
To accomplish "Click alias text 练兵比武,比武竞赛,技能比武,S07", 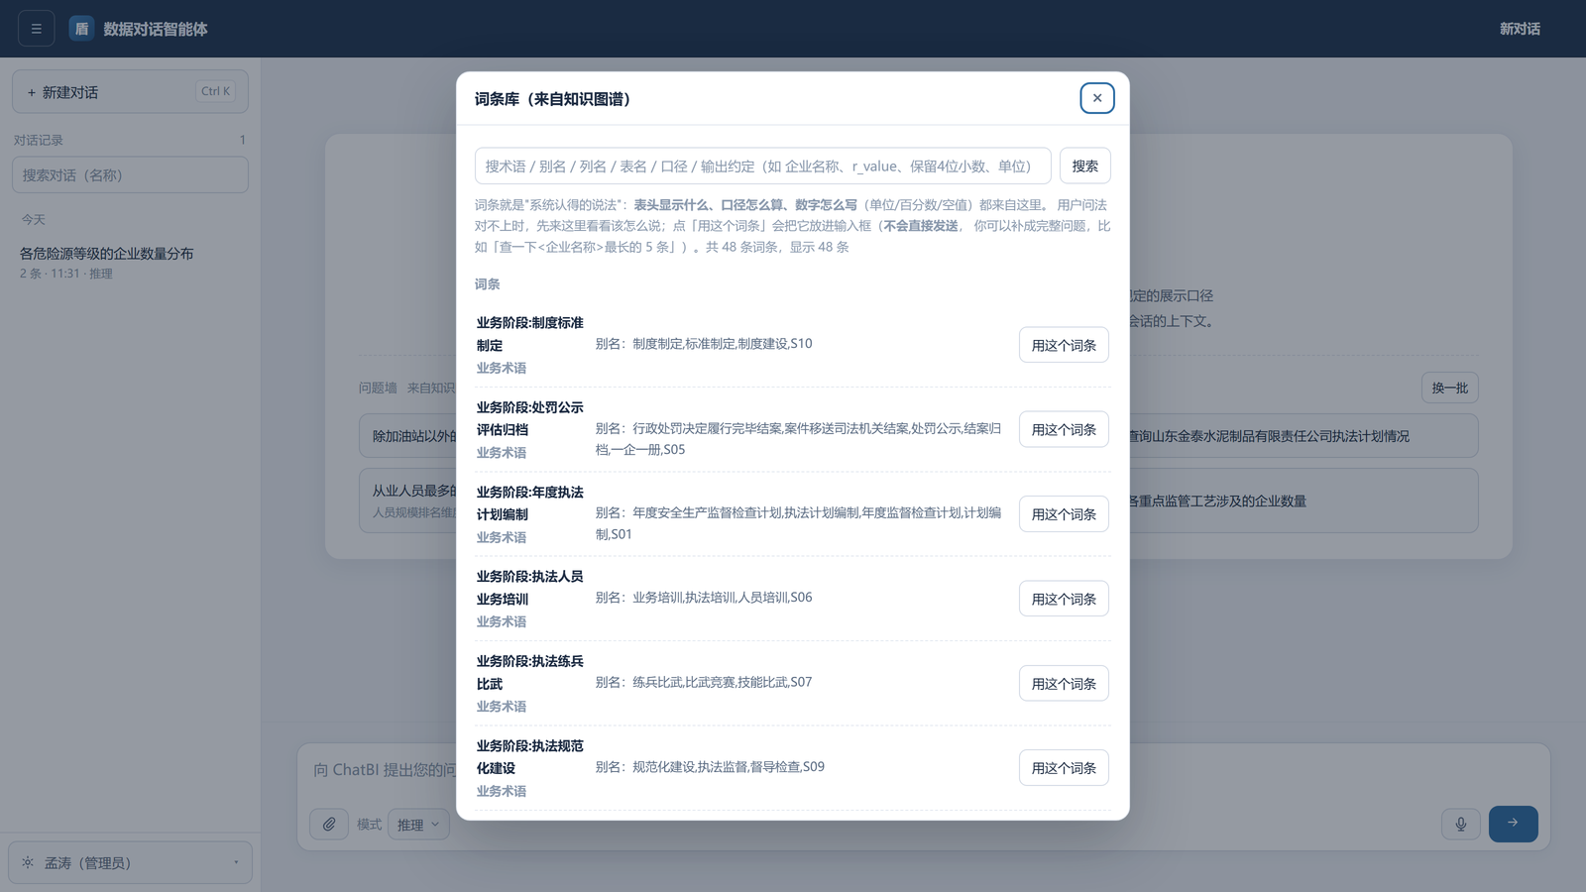I will click(x=722, y=682).
